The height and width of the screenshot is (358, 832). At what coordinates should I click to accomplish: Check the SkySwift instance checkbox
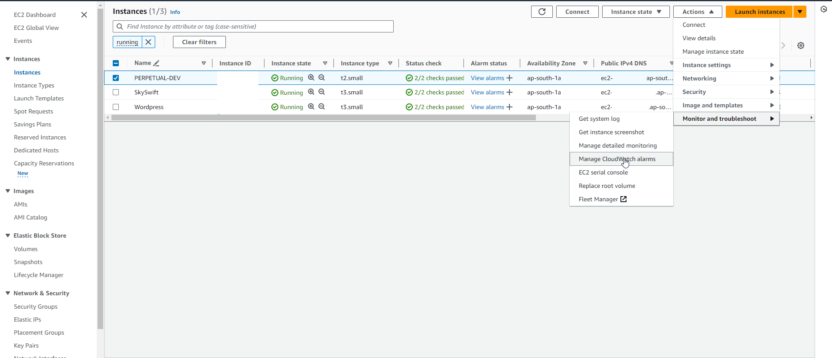click(116, 92)
